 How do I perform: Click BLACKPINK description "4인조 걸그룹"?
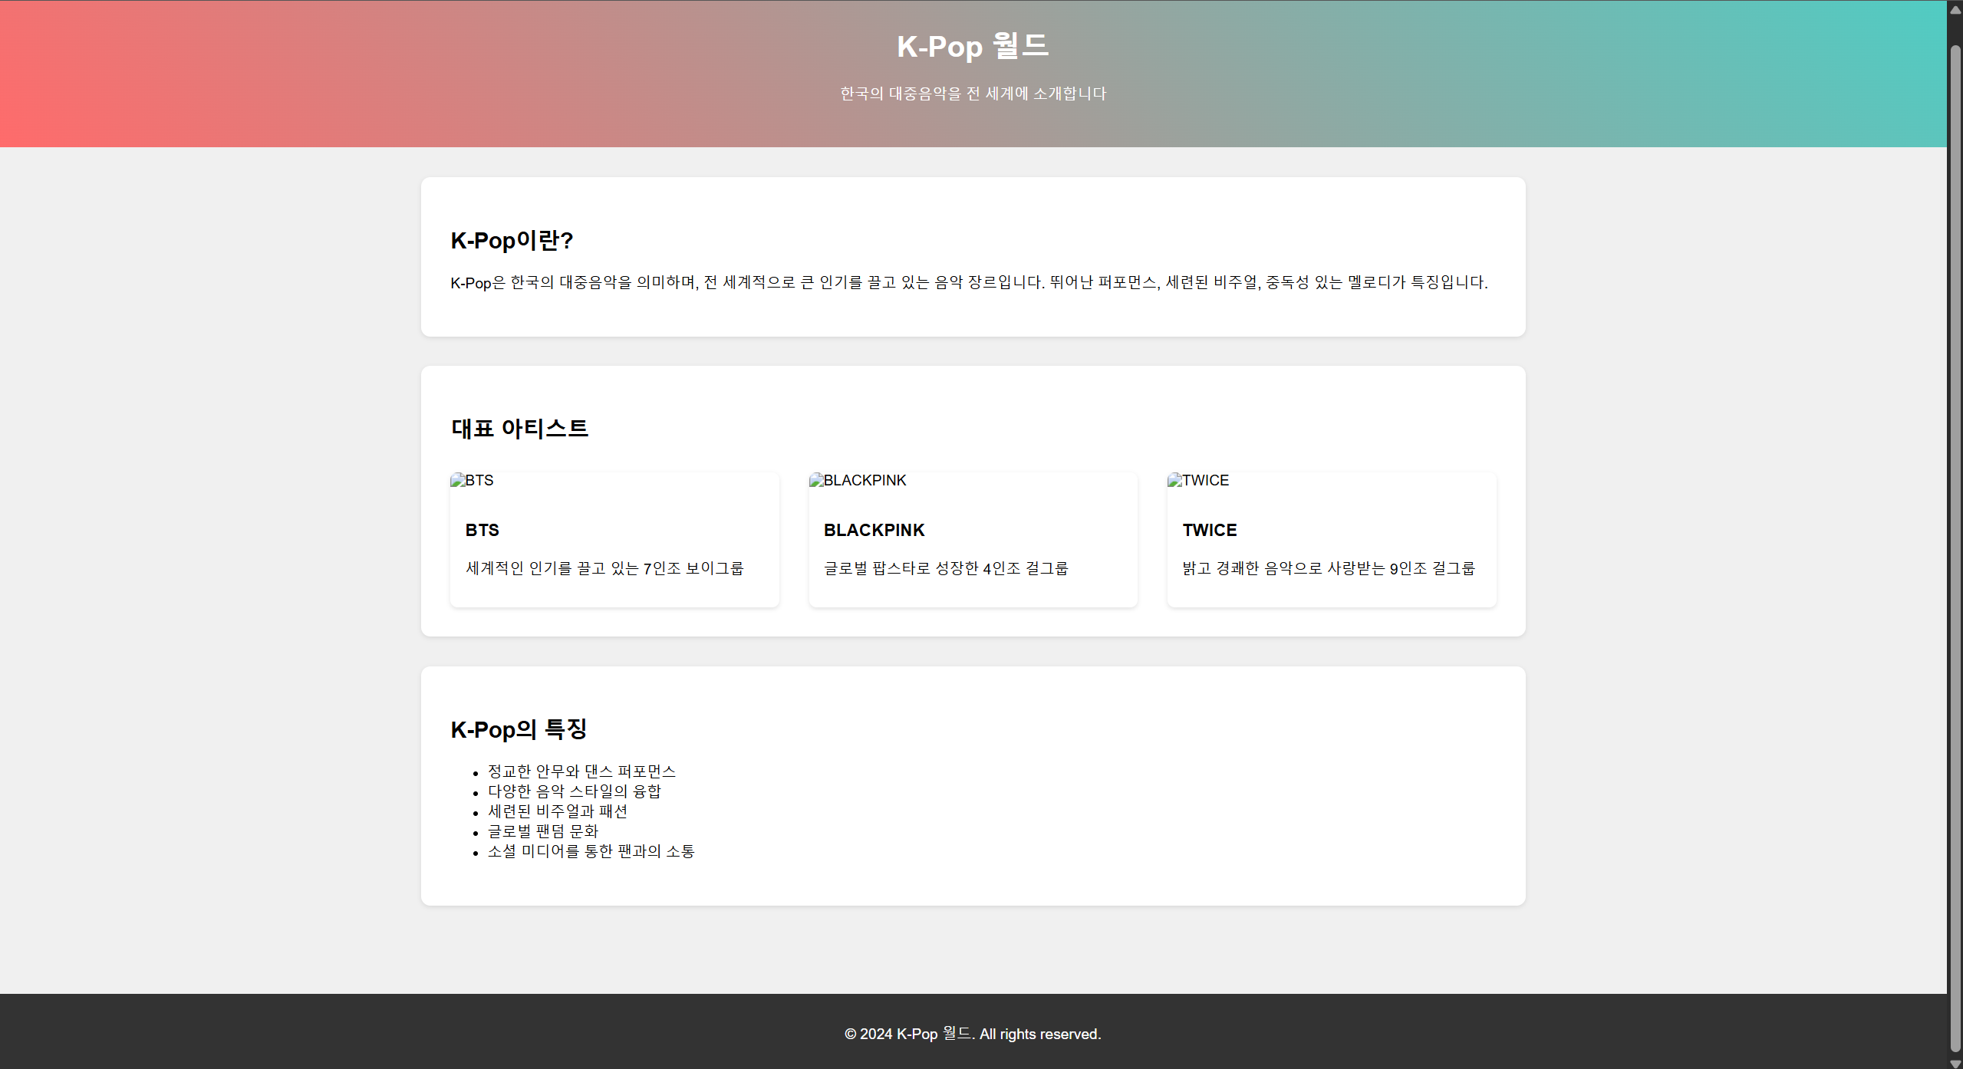click(1025, 568)
